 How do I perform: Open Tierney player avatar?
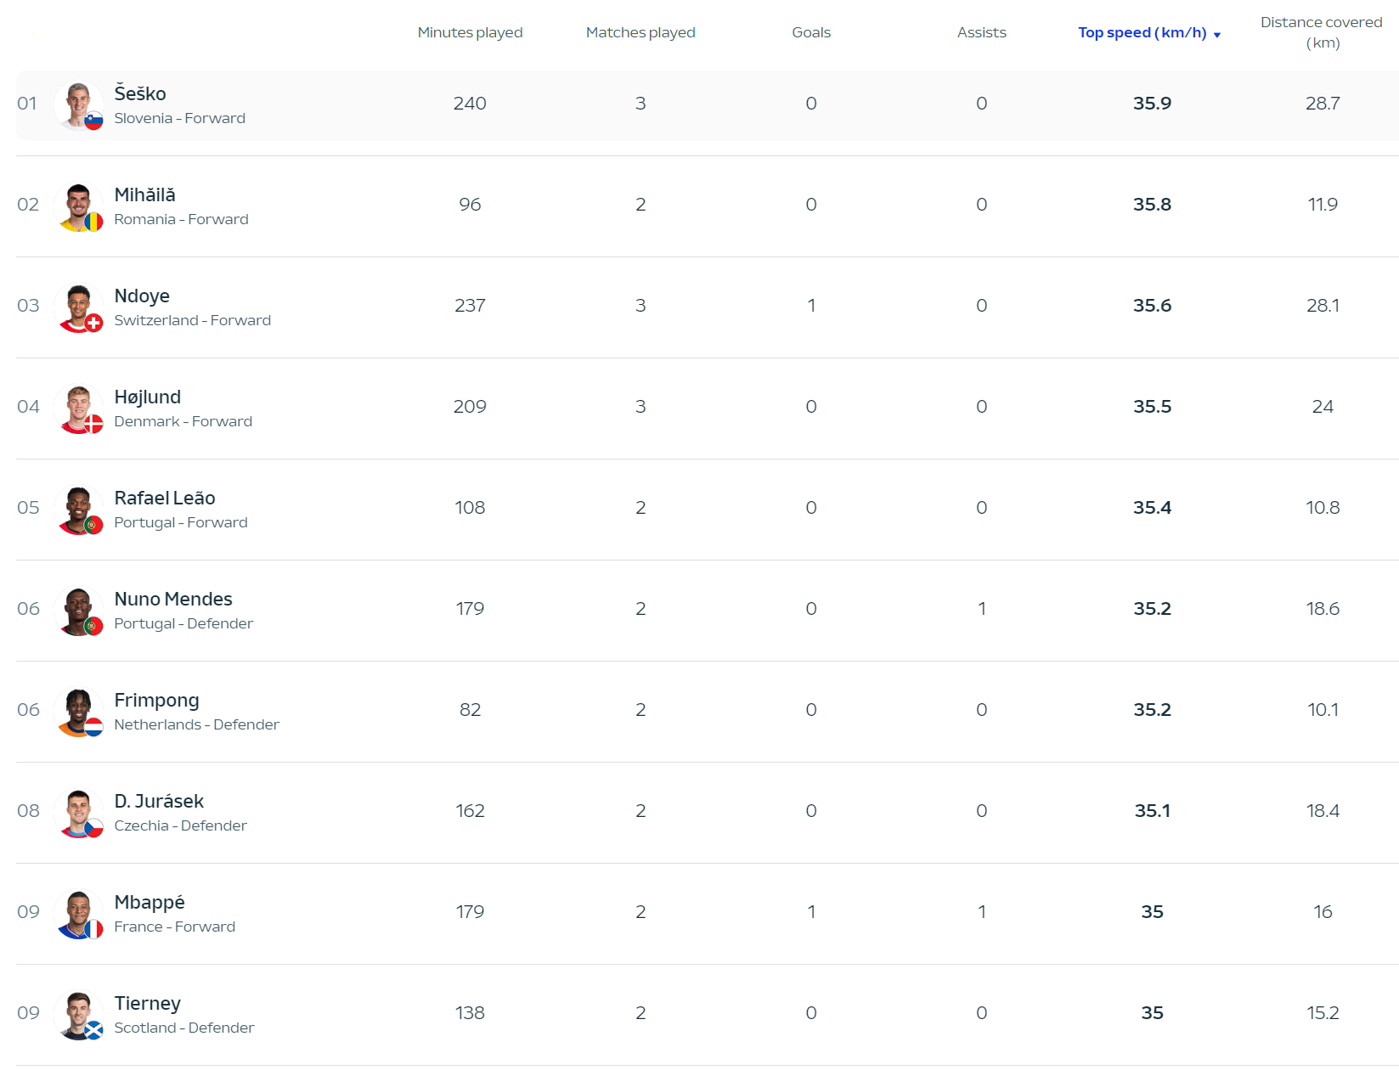[x=78, y=1014]
